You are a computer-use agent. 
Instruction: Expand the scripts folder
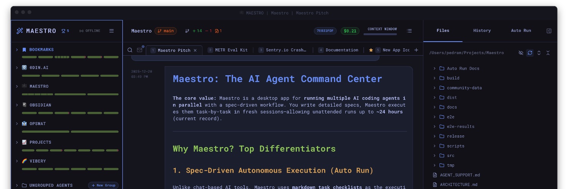tap(434, 146)
